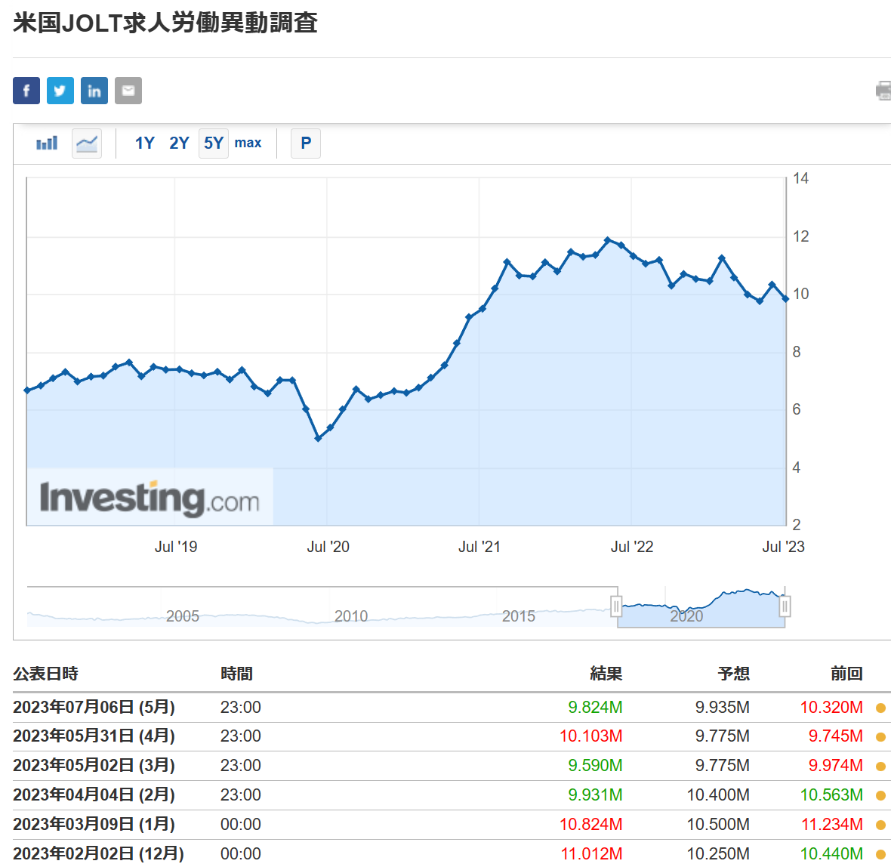Click left handle of range navigator
Screen dimensions: 891x867
coord(616,606)
